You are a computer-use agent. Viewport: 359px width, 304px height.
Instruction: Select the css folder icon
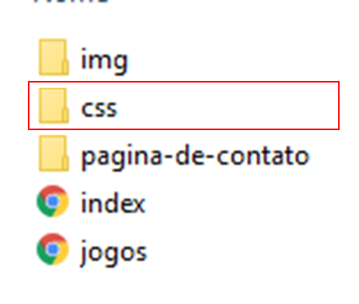click(54, 106)
